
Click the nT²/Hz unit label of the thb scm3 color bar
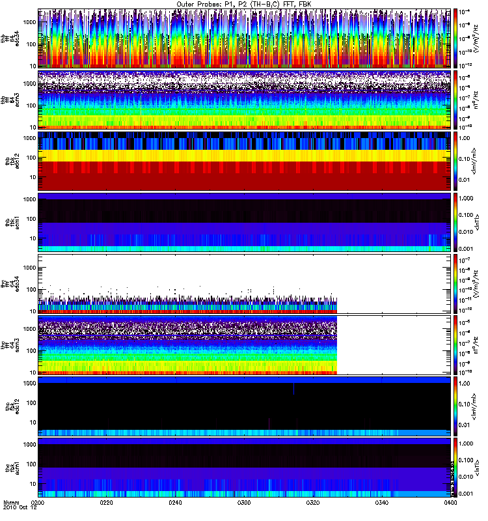[x=476, y=100]
